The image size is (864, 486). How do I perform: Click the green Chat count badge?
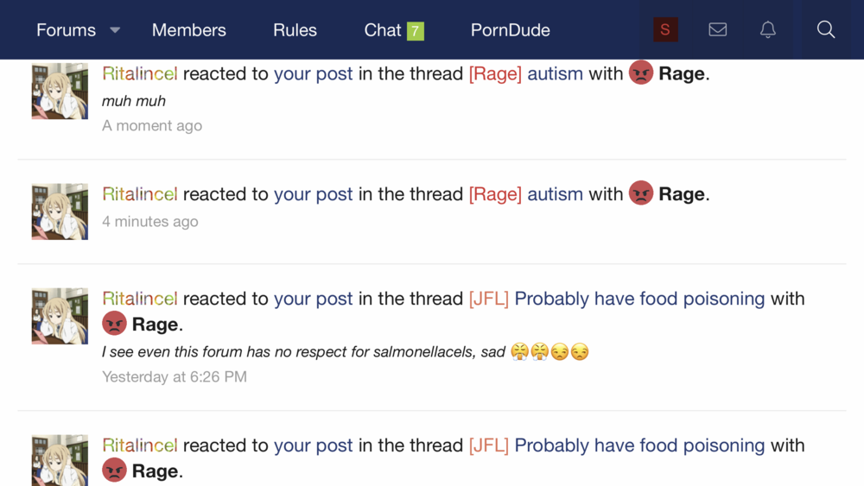(416, 31)
